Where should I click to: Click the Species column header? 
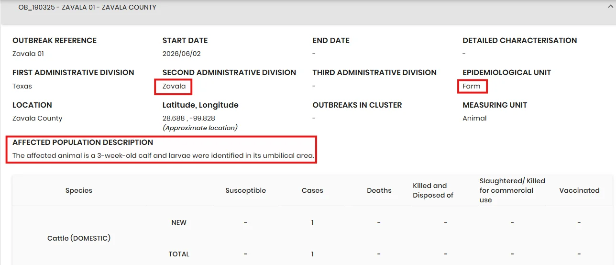(79, 190)
